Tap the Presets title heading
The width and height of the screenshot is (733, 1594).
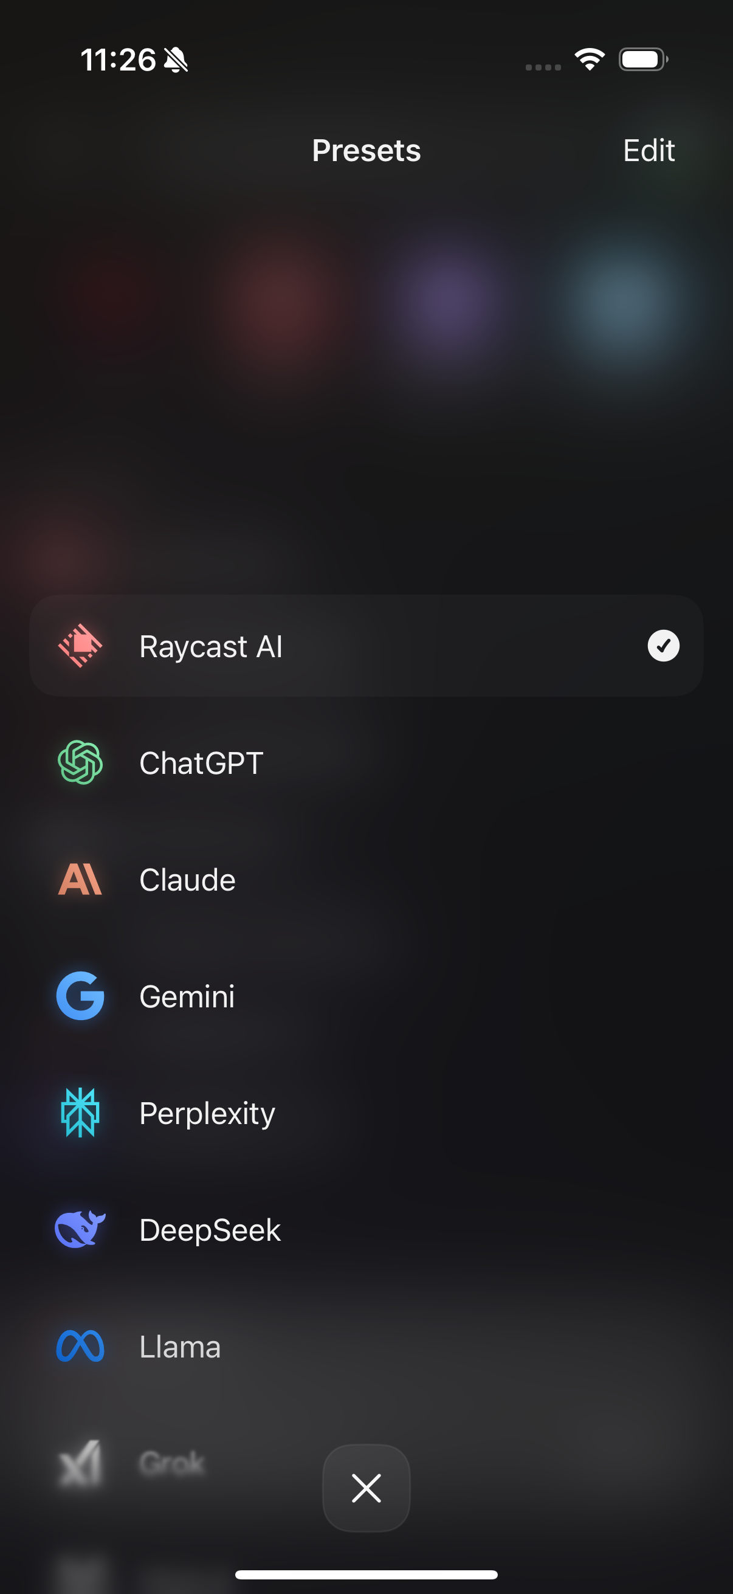coord(366,150)
